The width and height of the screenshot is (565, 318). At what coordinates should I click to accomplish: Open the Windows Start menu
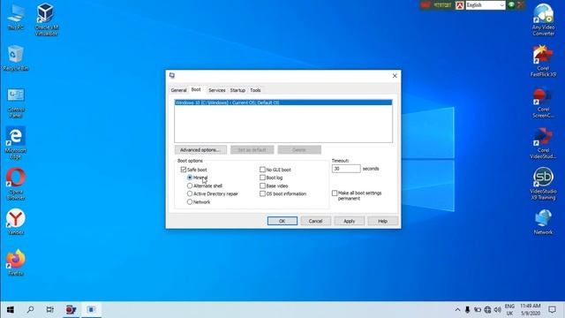(x=10, y=310)
